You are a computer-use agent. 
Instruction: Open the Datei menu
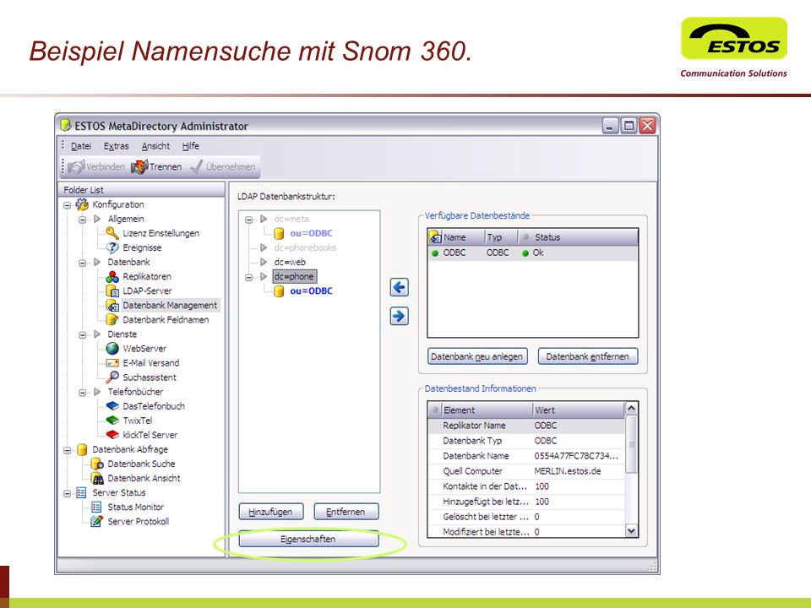click(81, 146)
